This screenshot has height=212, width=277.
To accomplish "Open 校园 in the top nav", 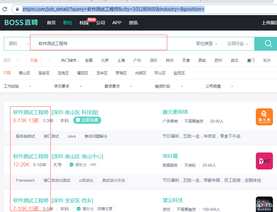I will point(84,23).
